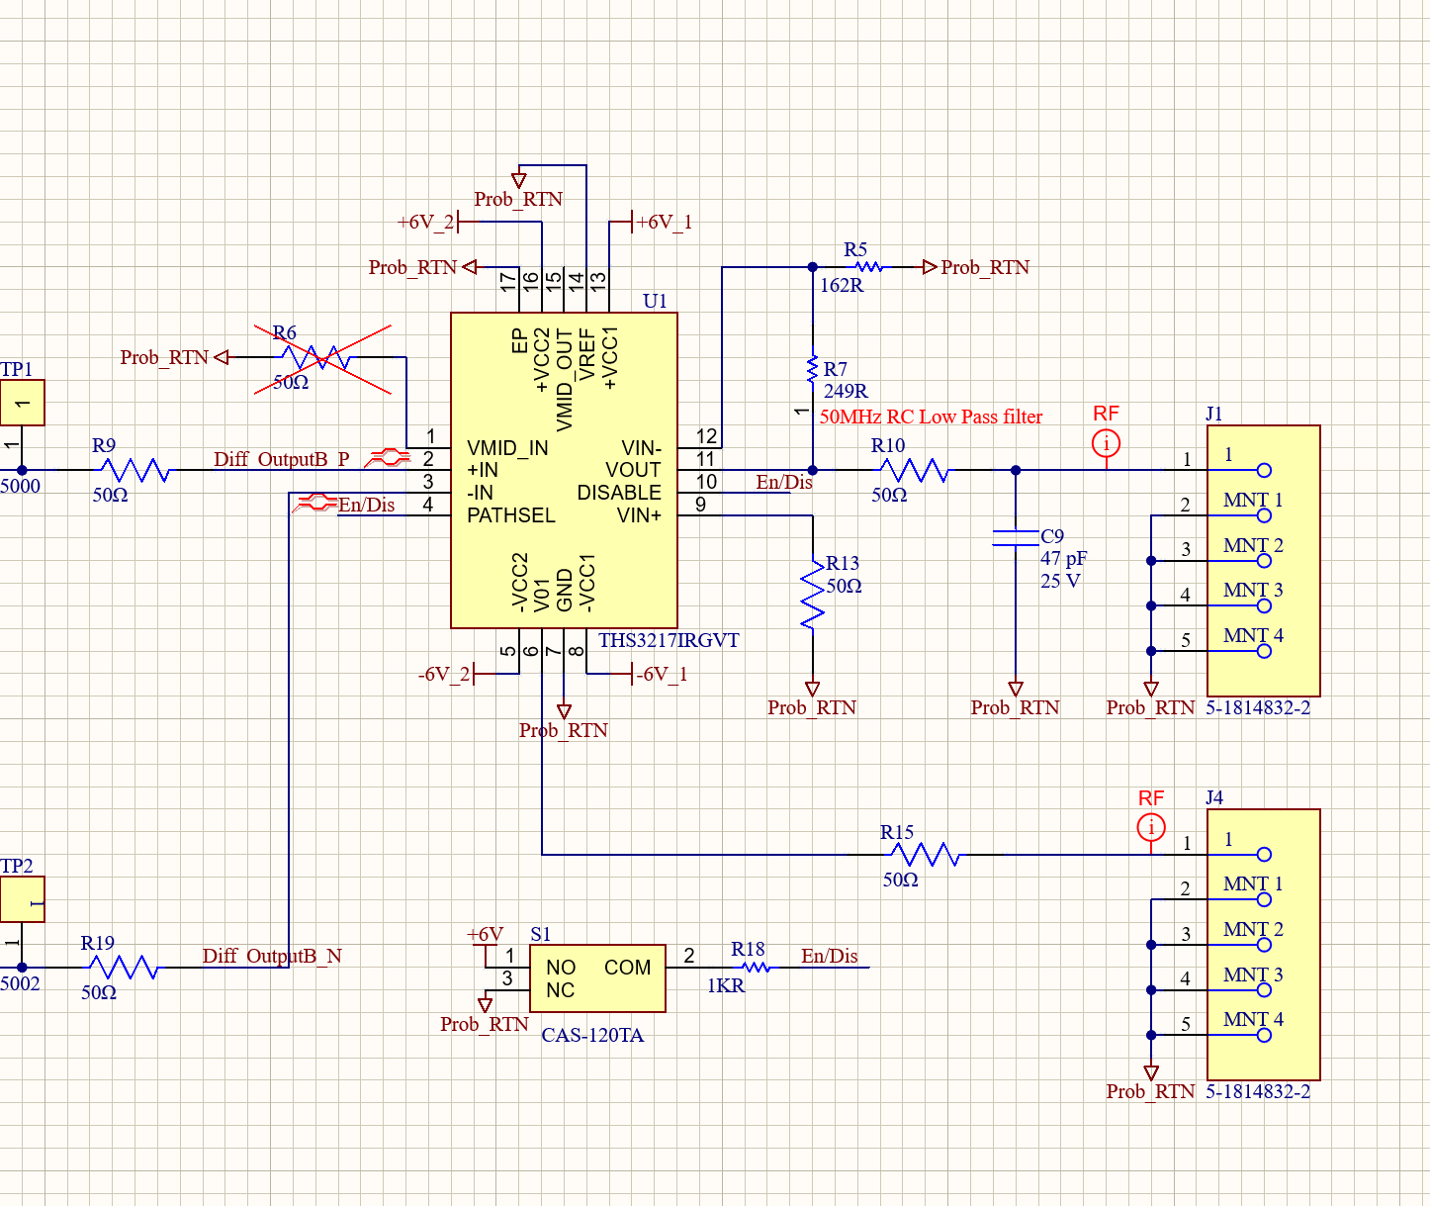Click the Prob_RTN label above U1 pin 15

518,199
